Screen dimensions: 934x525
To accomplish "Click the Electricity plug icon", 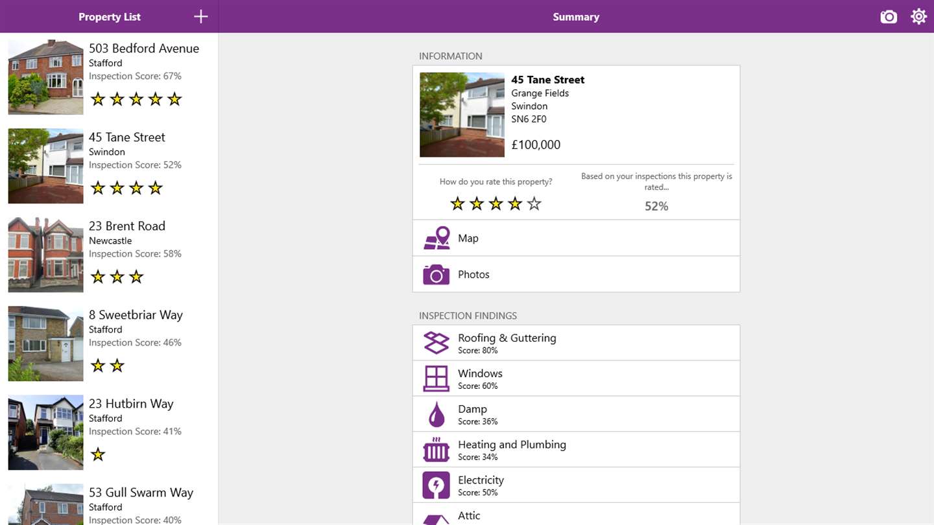I will (437, 485).
